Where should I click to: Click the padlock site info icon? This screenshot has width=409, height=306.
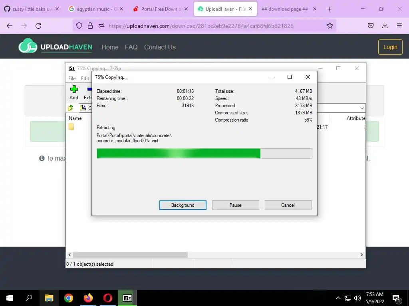coord(90,25)
